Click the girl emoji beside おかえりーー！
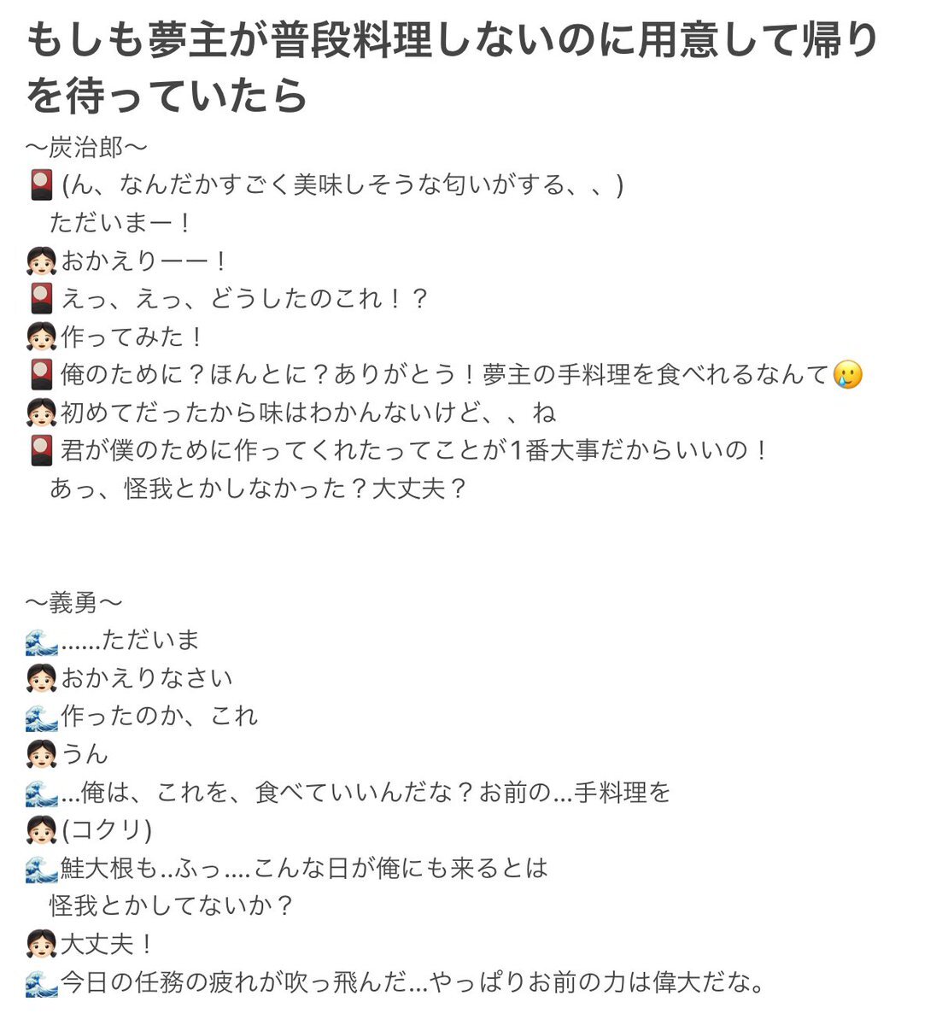Screen dimensions: 942x1025 point(41,261)
